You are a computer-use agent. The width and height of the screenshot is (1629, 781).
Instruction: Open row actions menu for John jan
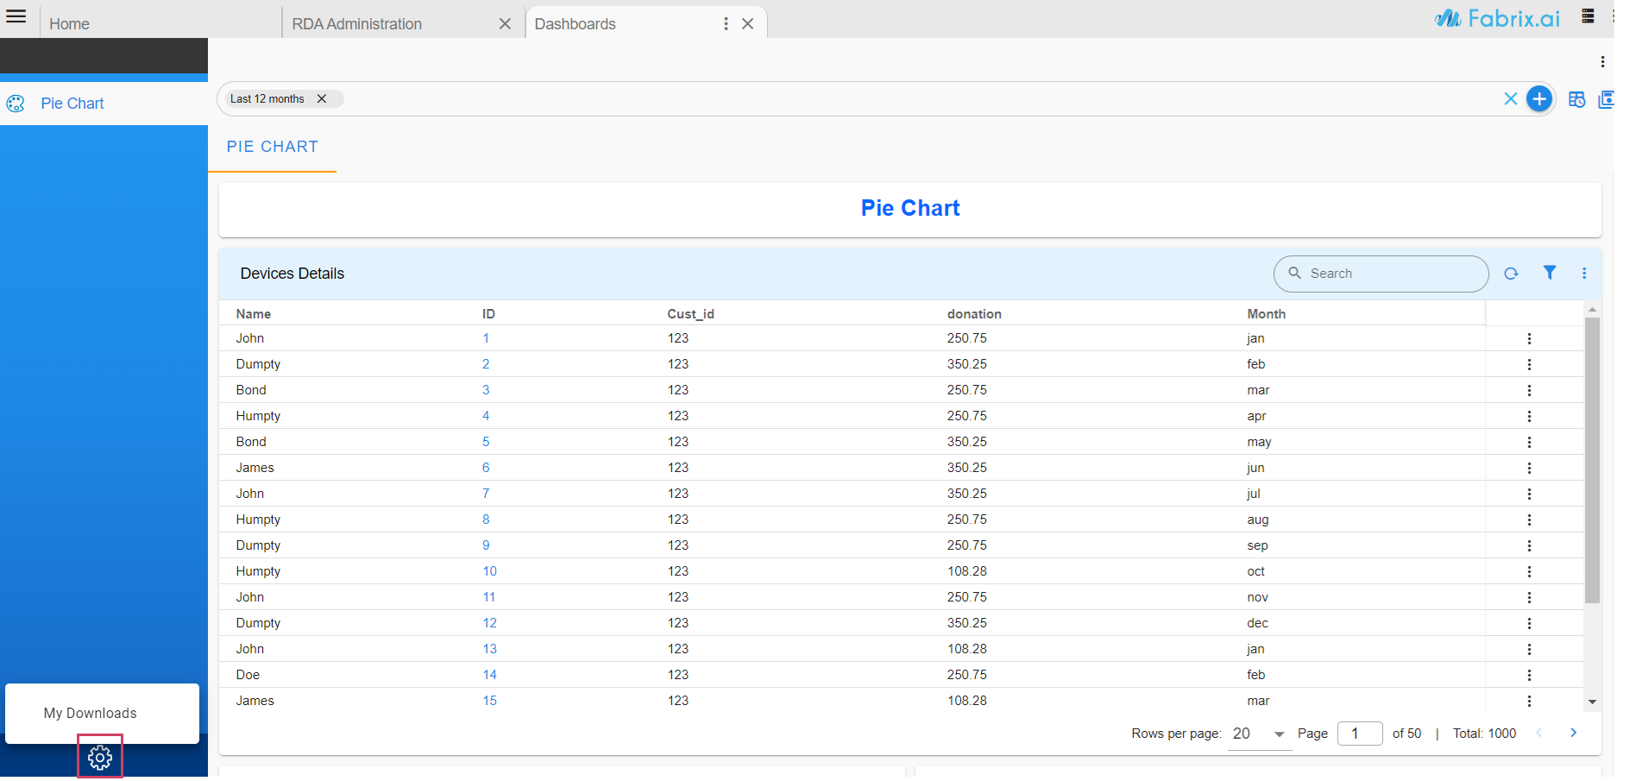[x=1529, y=339]
